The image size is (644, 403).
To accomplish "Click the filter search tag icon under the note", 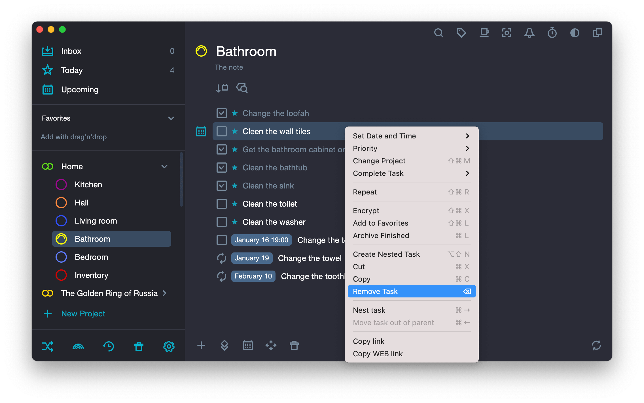I will (x=242, y=88).
